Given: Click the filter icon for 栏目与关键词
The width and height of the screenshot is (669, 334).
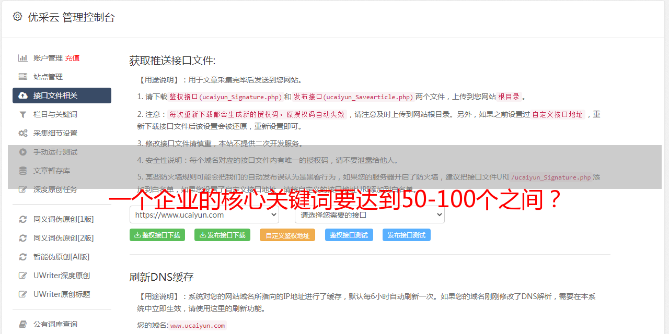Looking at the screenshot, I should point(23,114).
